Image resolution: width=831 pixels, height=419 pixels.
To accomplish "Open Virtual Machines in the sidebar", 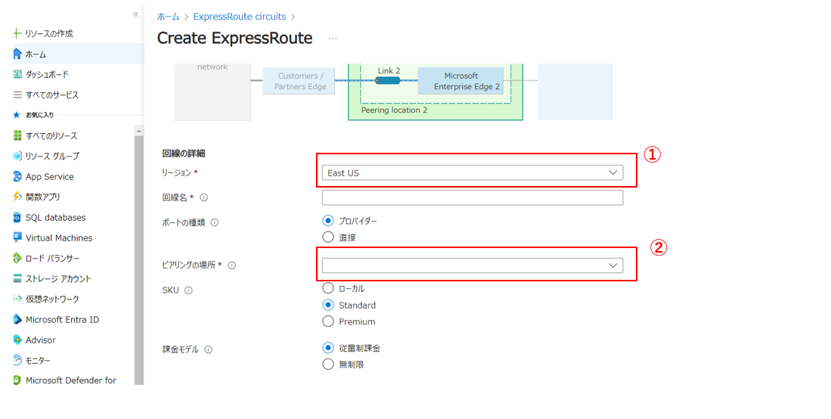I will click(x=59, y=237).
